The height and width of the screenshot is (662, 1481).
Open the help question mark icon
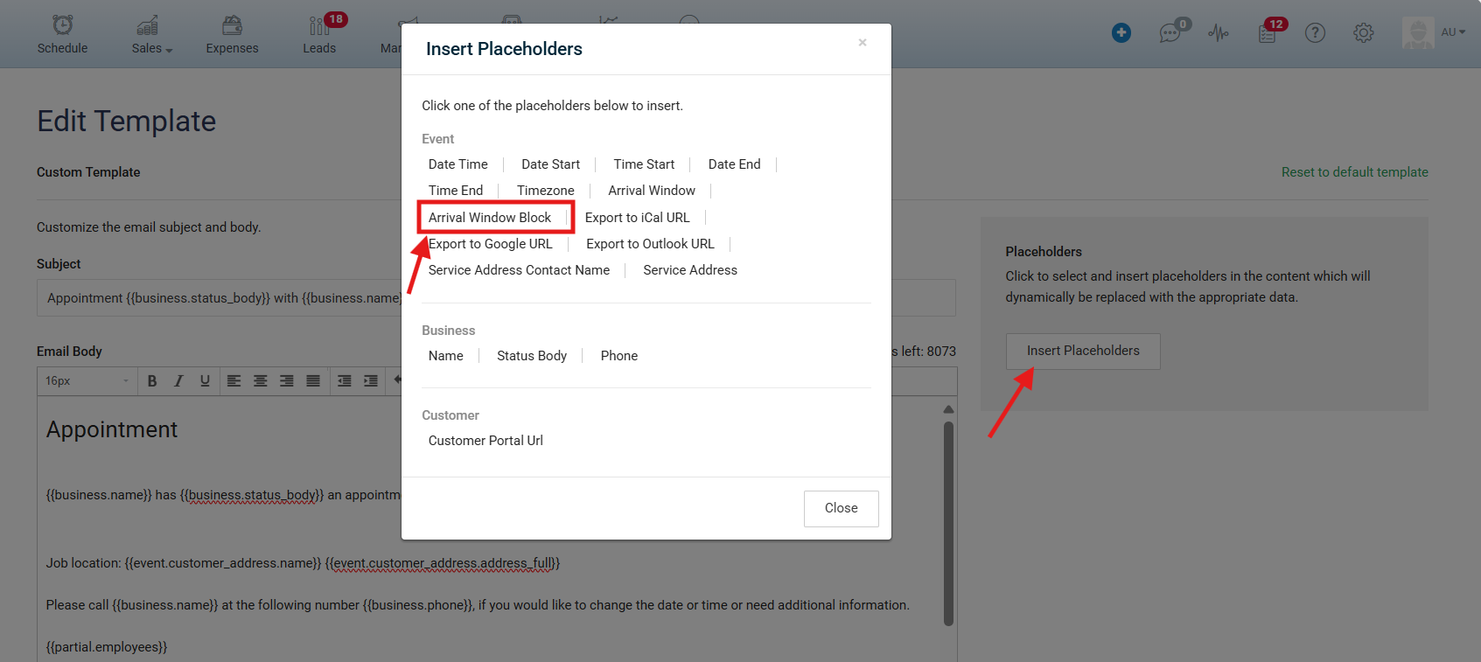pos(1315,33)
